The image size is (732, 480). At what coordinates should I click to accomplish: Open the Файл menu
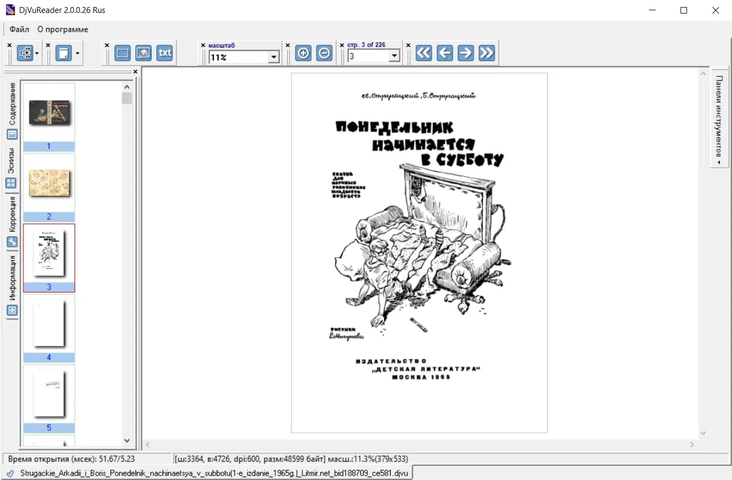[x=20, y=29]
